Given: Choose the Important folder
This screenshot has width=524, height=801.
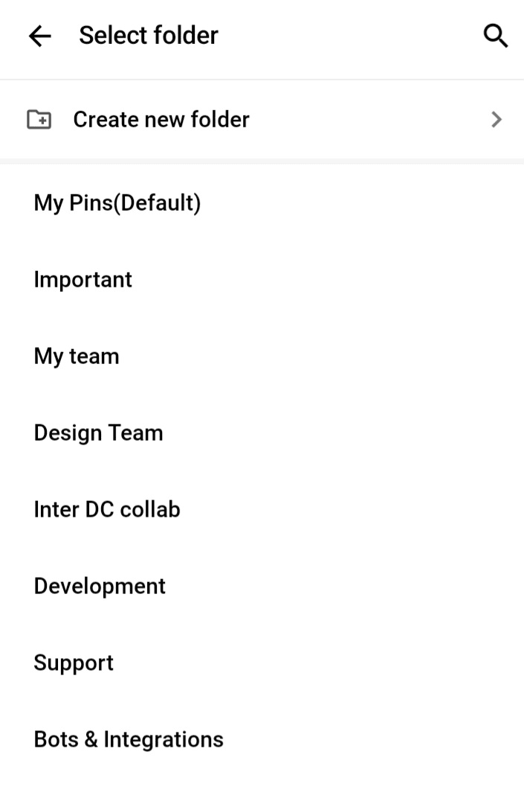Looking at the screenshot, I should point(262,279).
